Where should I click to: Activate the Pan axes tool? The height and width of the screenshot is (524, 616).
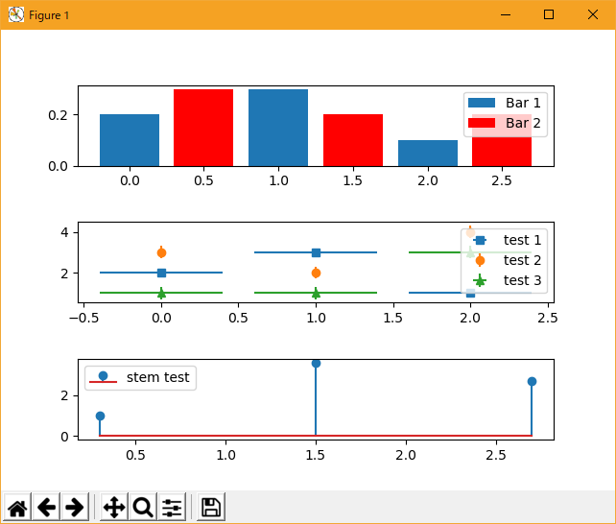click(x=114, y=507)
